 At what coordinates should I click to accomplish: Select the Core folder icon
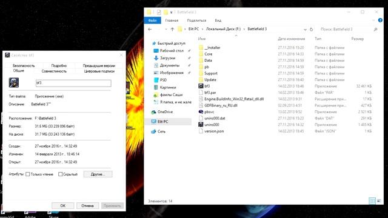point(201,54)
